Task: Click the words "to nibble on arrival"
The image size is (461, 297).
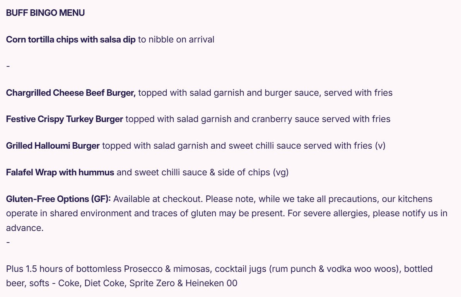Action: click(x=176, y=40)
